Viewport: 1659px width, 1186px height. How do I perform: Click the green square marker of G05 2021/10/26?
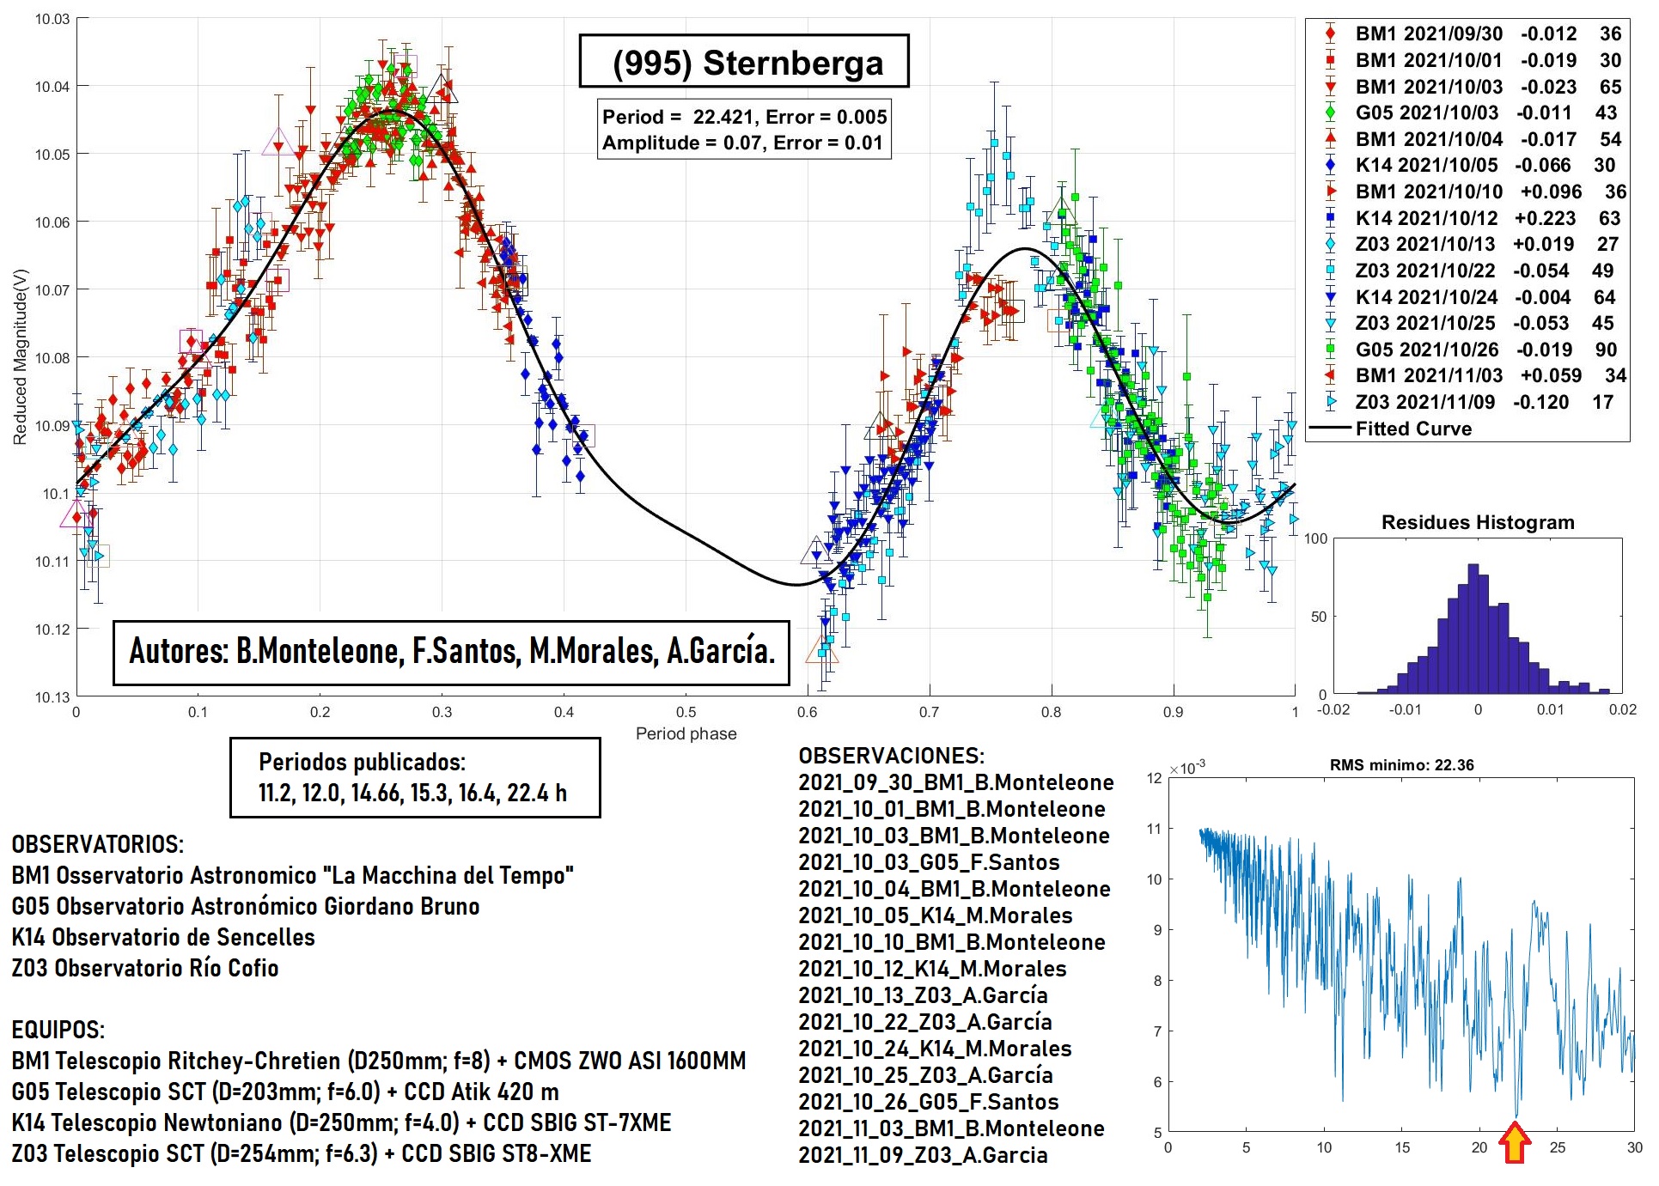pyautogui.click(x=1330, y=350)
